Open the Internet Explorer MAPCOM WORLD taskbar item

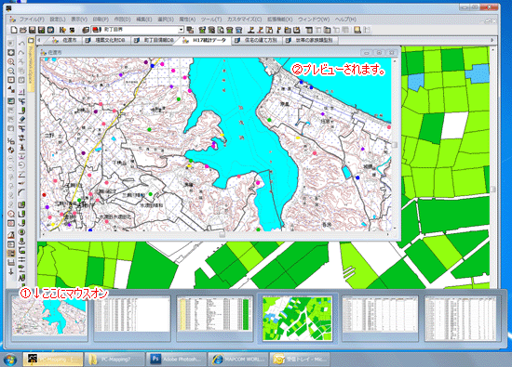click(x=238, y=359)
